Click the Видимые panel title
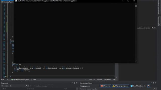The width and height of the screenshot is (161, 90). tap(5, 83)
